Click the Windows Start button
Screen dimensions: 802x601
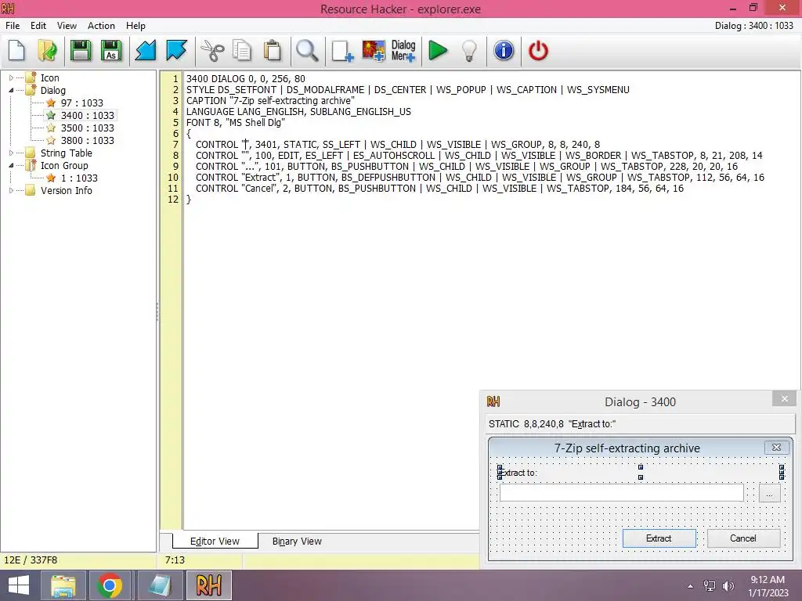pyautogui.click(x=19, y=585)
